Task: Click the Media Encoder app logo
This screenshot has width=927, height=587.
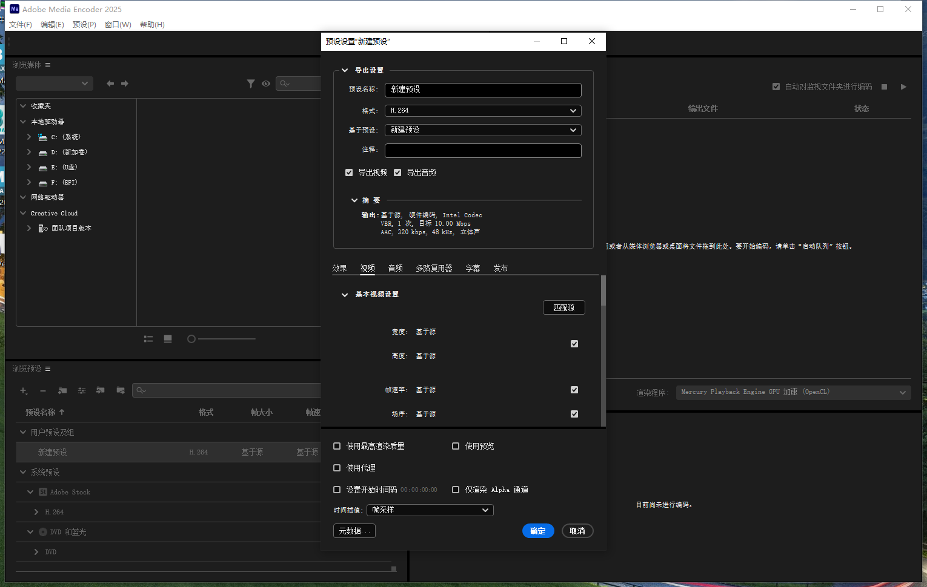Action: pos(15,9)
